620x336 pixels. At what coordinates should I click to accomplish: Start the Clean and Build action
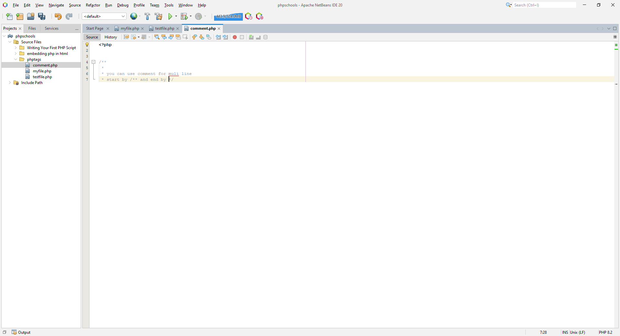pos(159,16)
